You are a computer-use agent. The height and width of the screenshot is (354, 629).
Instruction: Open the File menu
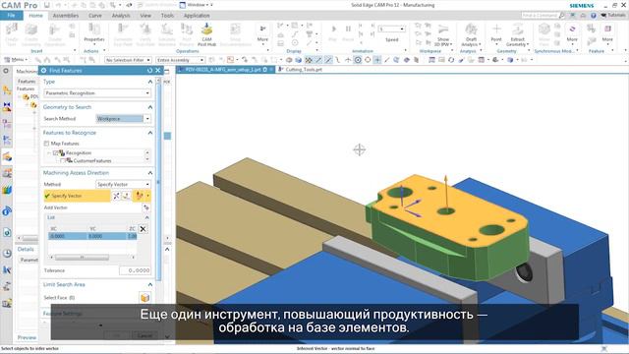(11, 16)
